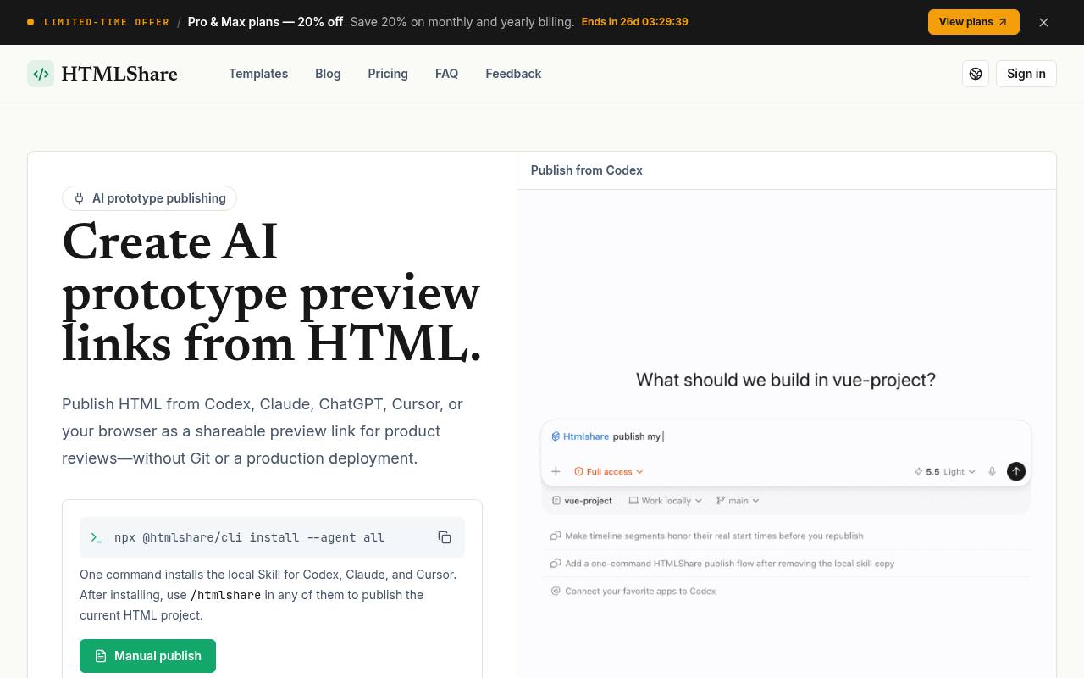Click the HTMLShare wordmark to go home
This screenshot has width=1084, height=678.
point(119,74)
